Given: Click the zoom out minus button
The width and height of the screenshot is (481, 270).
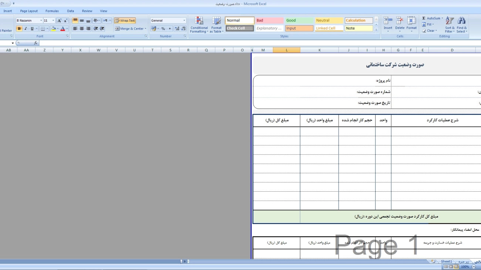Looking at the screenshot, I should 474,267.
